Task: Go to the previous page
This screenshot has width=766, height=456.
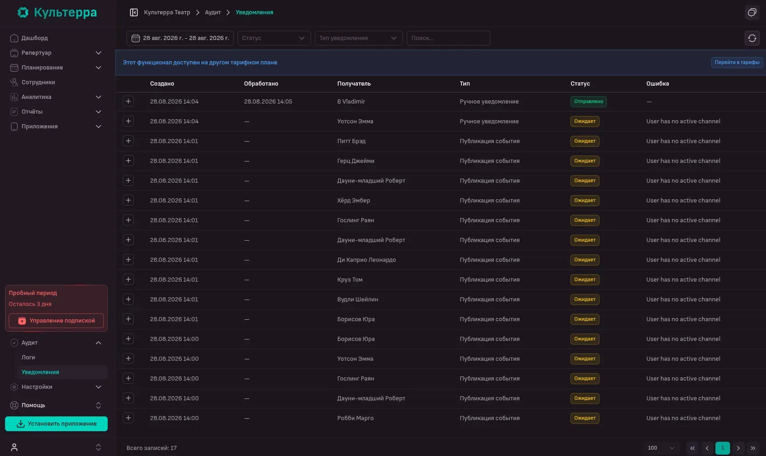Action: point(707,448)
